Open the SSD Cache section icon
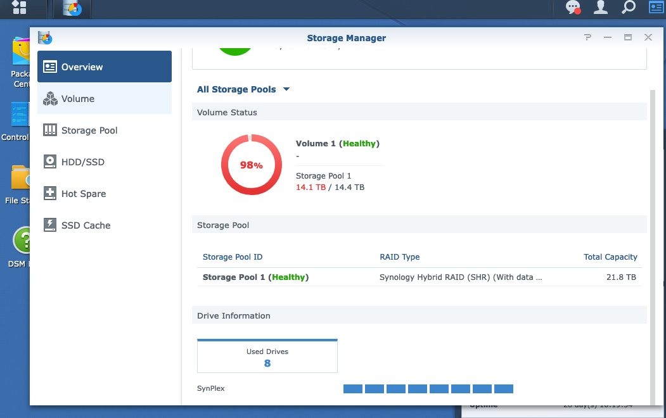The image size is (666, 418). 50,225
